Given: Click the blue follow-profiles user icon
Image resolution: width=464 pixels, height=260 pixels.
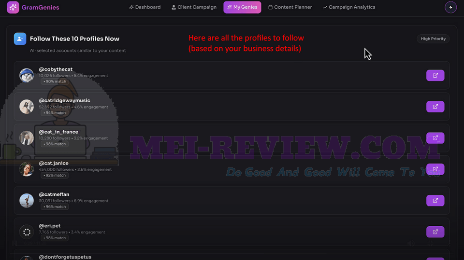Looking at the screenshot, I should [20, 39].
